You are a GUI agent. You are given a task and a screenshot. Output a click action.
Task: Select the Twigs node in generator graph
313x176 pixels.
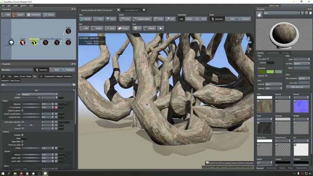[x=68, y=43]
